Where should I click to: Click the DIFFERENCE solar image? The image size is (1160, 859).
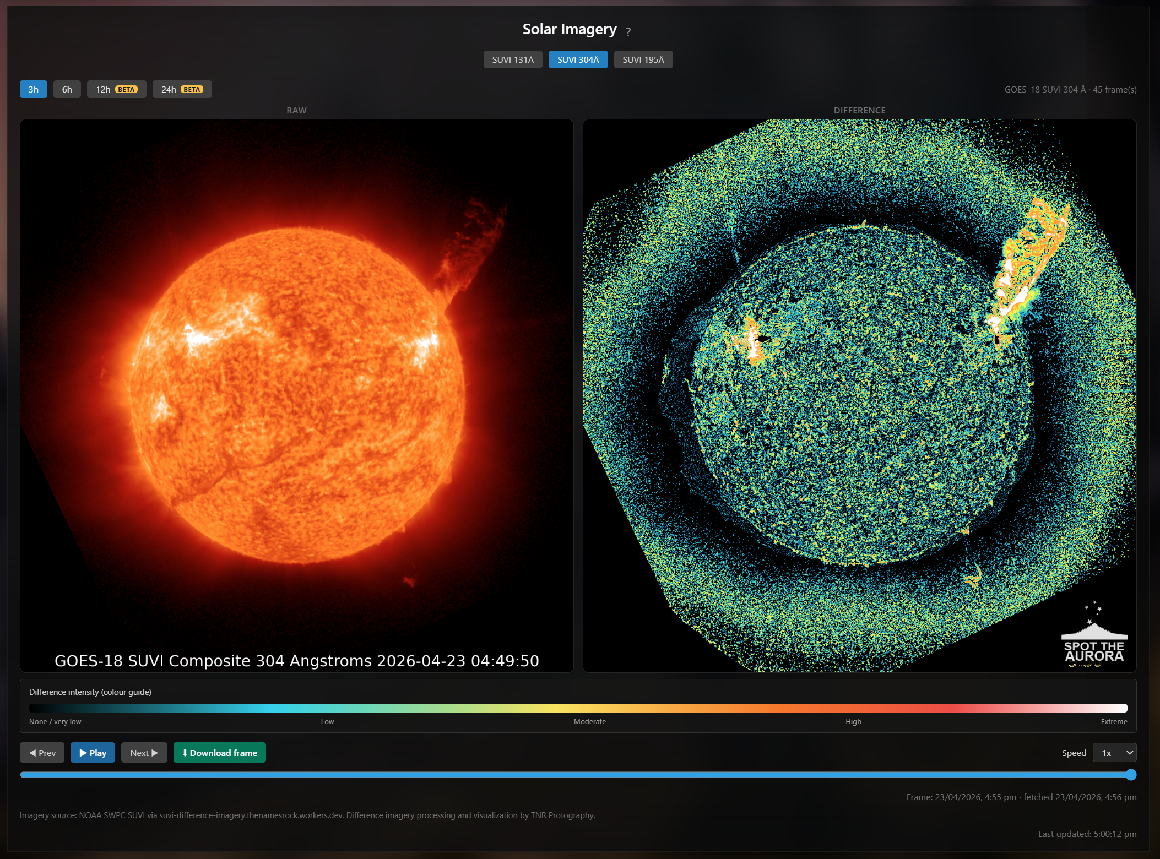pyautogui.click(x=860, y=395)
